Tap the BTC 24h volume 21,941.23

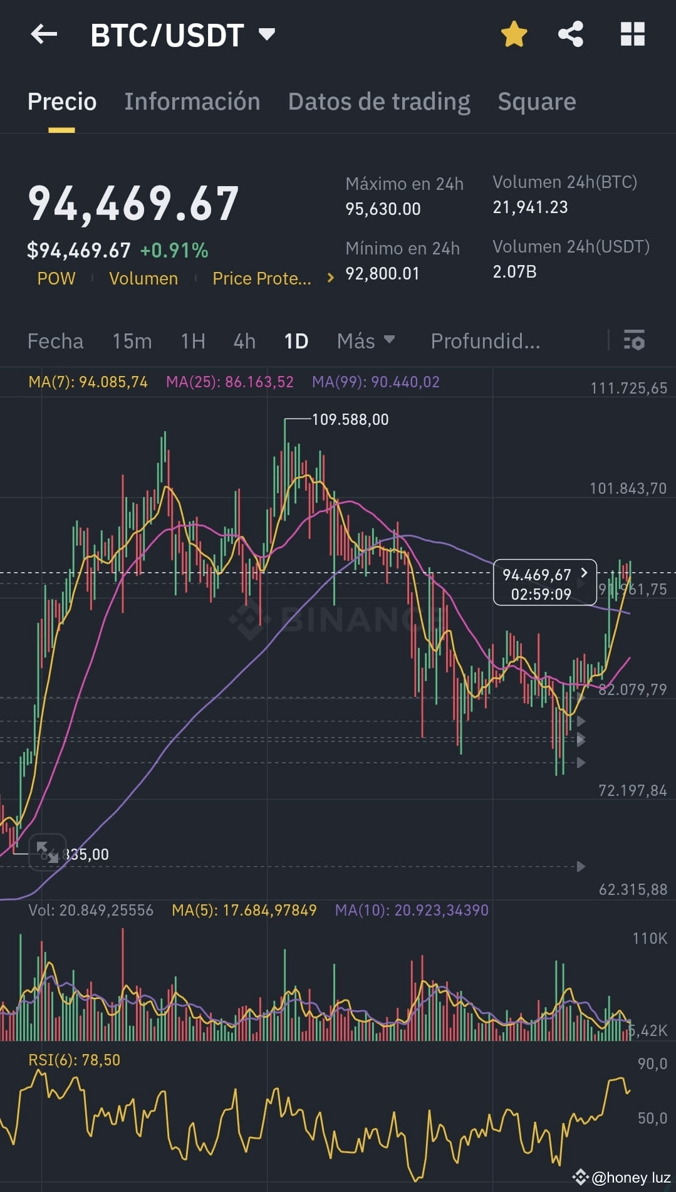click(530, 207)
